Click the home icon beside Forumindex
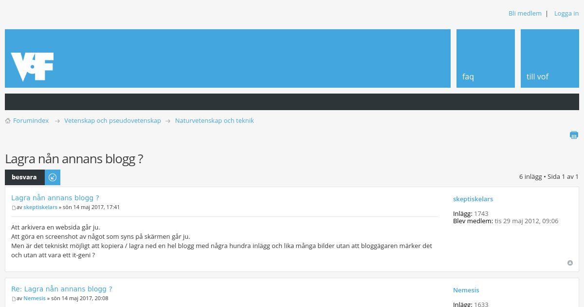Viewport: 584px width, 307px height. tap(8, 121)
